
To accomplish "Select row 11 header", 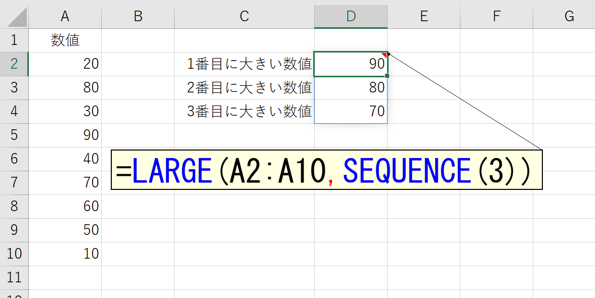I will coord(14,278).
